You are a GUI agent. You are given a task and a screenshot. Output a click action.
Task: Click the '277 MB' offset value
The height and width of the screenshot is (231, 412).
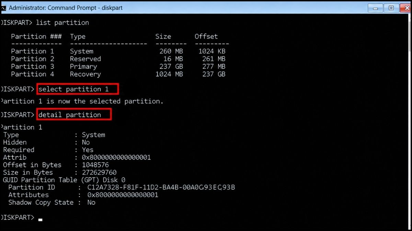coord(214,66)
